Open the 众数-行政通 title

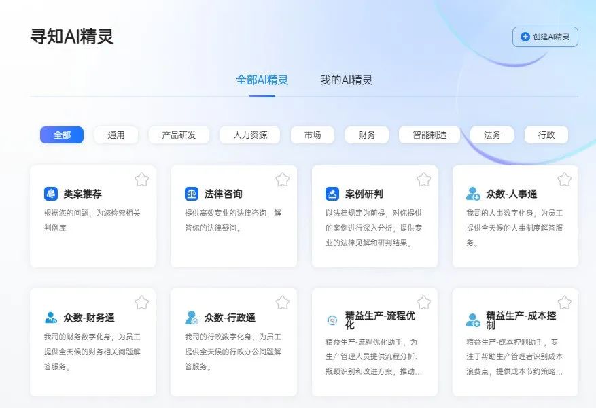coord(230,318)
